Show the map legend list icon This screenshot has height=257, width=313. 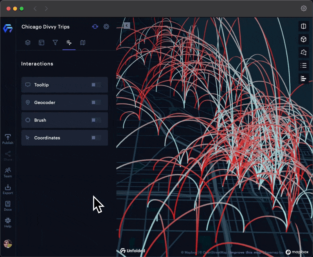click(303, 65)
